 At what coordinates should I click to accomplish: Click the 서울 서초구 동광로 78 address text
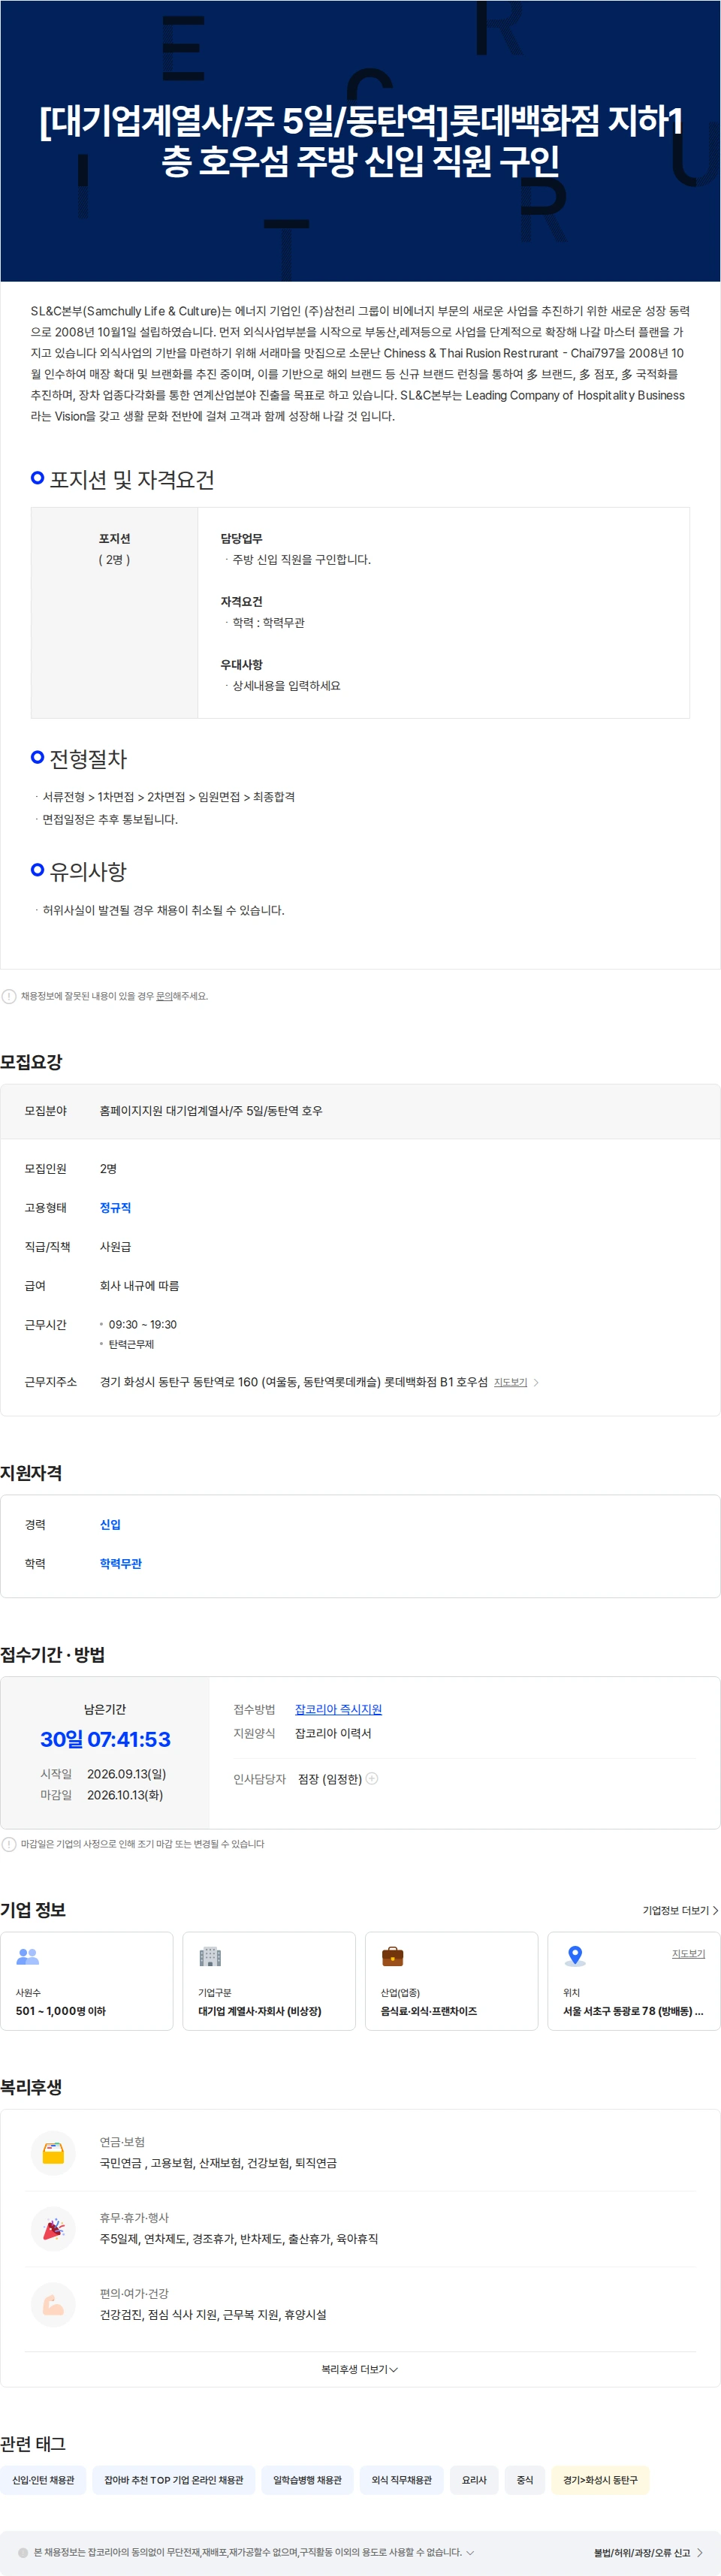coord(633,2011)
